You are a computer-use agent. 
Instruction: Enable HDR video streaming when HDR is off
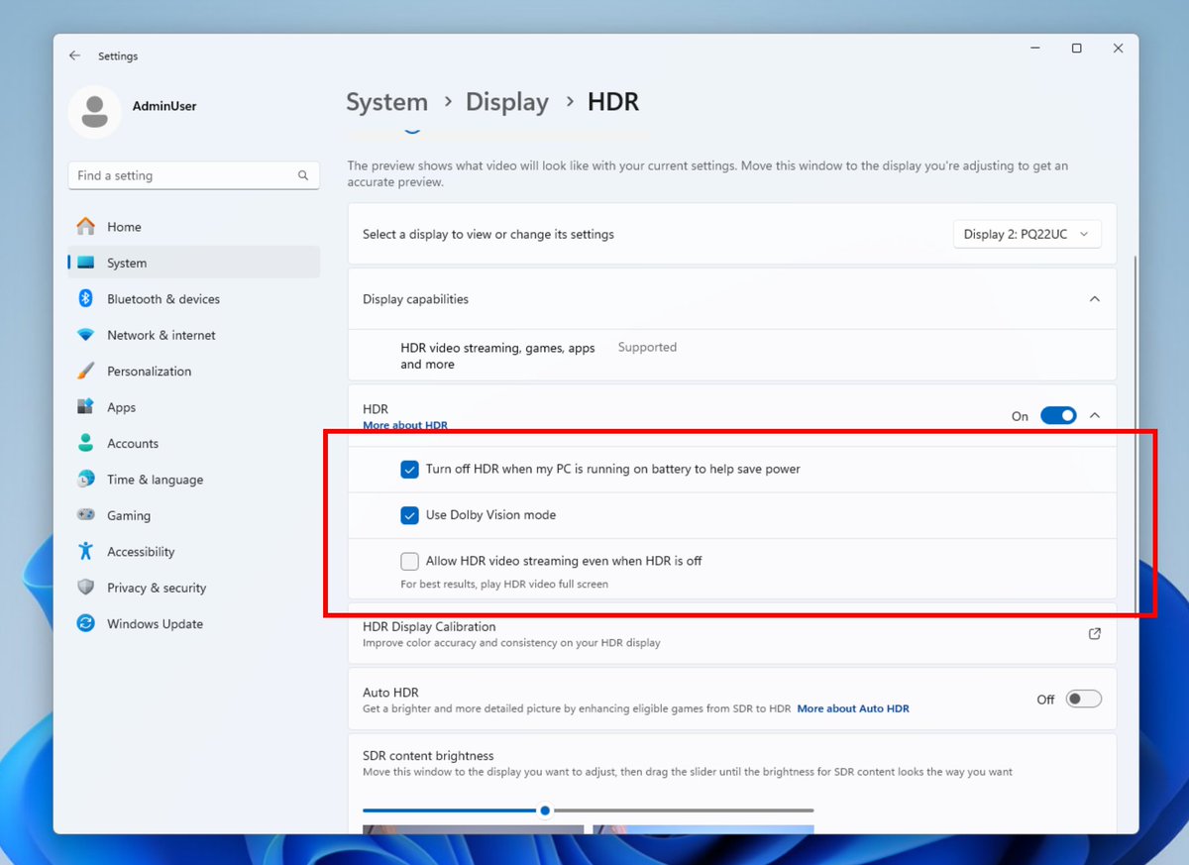[409, 561]
